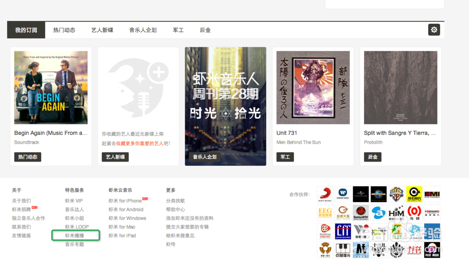The height and width of the screenshot is (265, 469).
Task: Select the 音乐人企划 tab
Action: coord(143,30)
